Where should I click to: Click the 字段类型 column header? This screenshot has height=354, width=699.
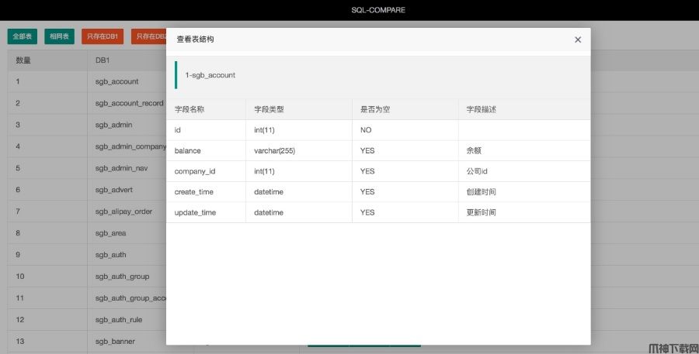click(269, 110)
